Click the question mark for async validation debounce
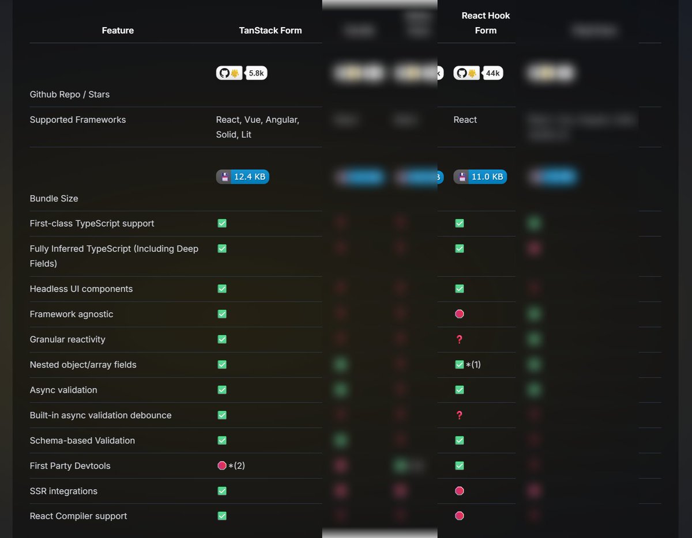The image size is (692, 538). click(459, 415)
